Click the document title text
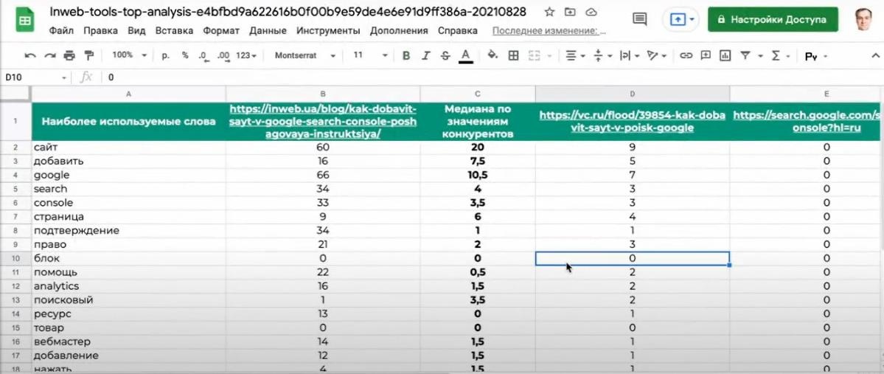The height and width of the screenshot is (374, 884). [x=288, y=12]
